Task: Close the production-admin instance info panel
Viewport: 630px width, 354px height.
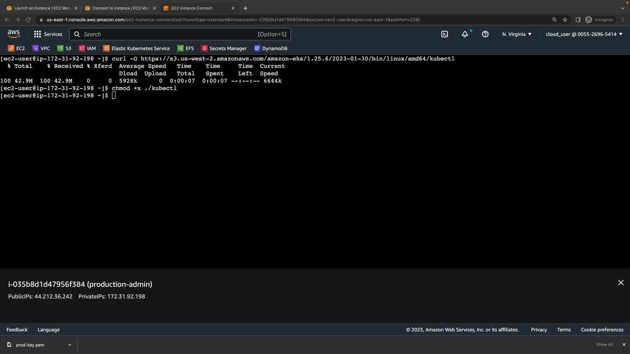Action: click(621, 283)
